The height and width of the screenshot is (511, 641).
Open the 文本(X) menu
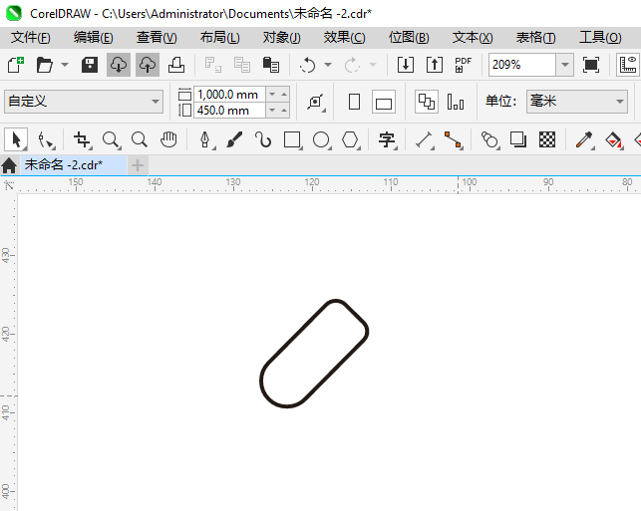click(x=473, y=38)
